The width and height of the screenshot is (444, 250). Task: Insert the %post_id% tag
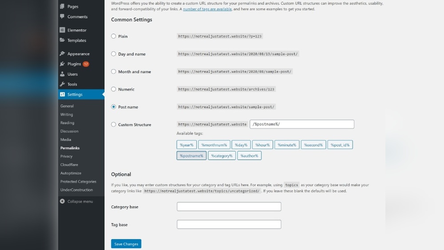tap(340, 145)
